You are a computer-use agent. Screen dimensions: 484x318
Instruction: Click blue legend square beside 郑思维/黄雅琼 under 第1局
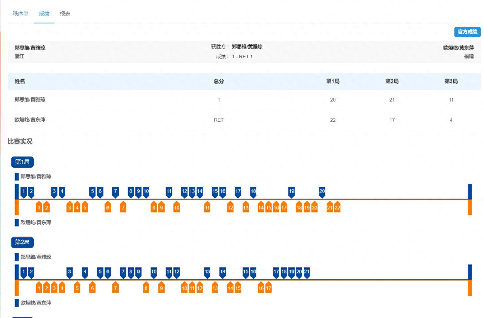tap(17, 177)
